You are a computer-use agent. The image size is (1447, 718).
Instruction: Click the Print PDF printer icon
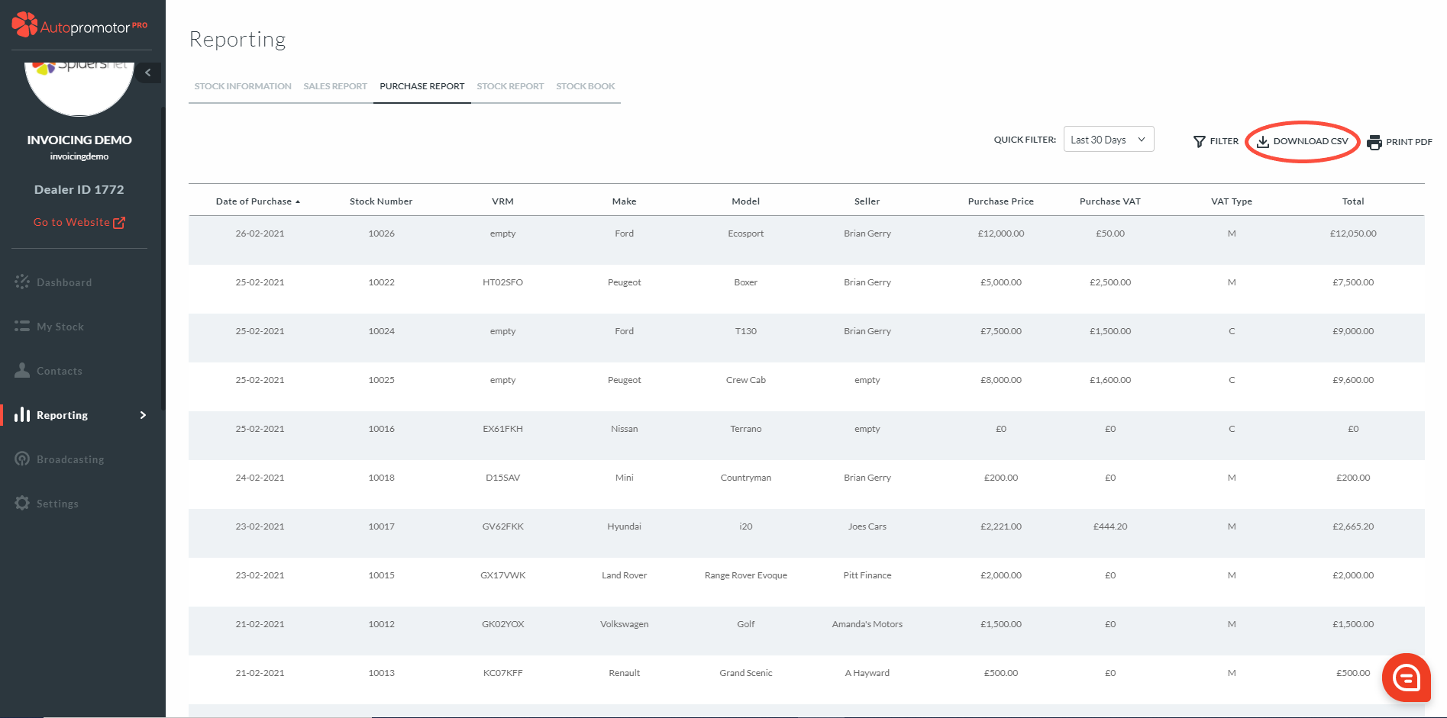coord(1374,142)
